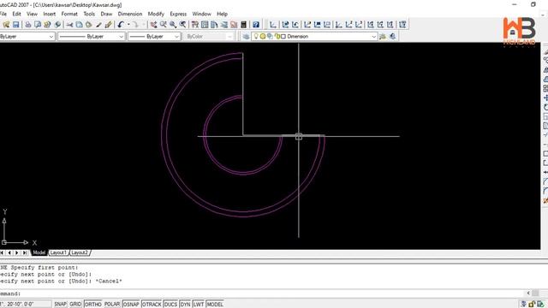Toggle Dimension layer on/off lightbulb
This screenshot has width=548, height=308.
pyautogui.click(x=256, y=36)
